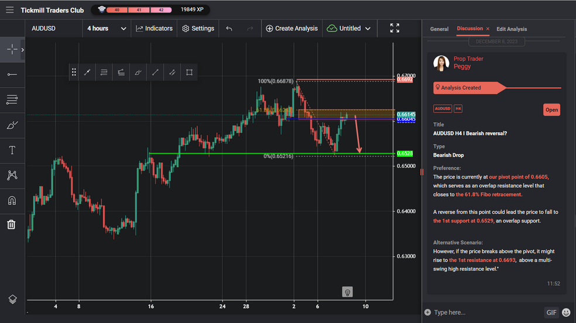This screenshot has height=323, width=576.
Task: Pick the parallel channel tool in the floating toolbar
Action: click(172, 73)
